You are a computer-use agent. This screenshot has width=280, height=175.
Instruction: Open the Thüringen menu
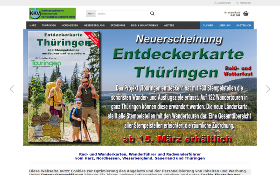49,25
